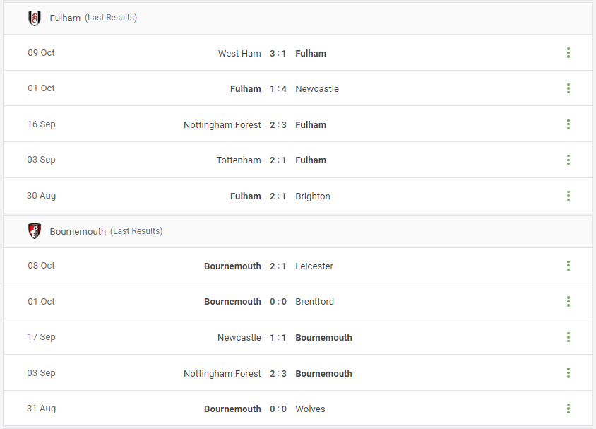The width and height of the screenshot is (596, 429).
Task: Open Wolves team link in 31 Aug match
Action: pyautogui.click(x=310, y=409)
